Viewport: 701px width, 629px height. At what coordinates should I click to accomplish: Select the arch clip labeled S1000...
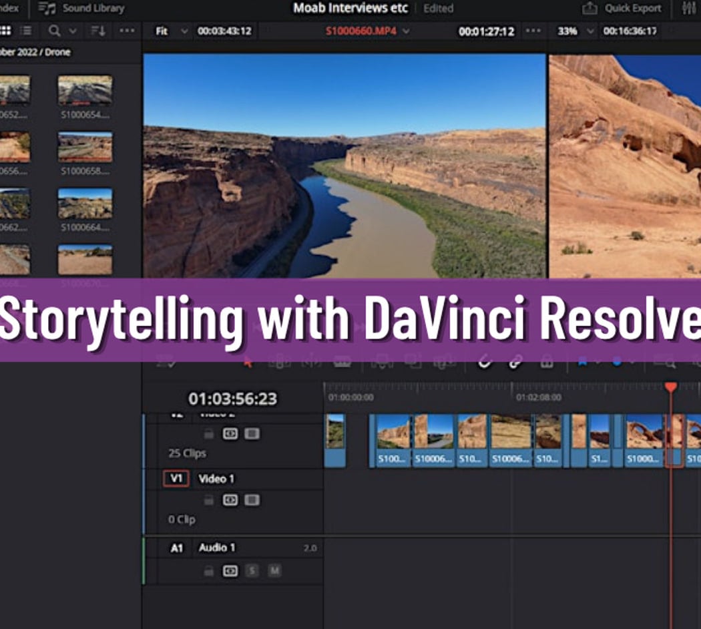click(644, 441)
